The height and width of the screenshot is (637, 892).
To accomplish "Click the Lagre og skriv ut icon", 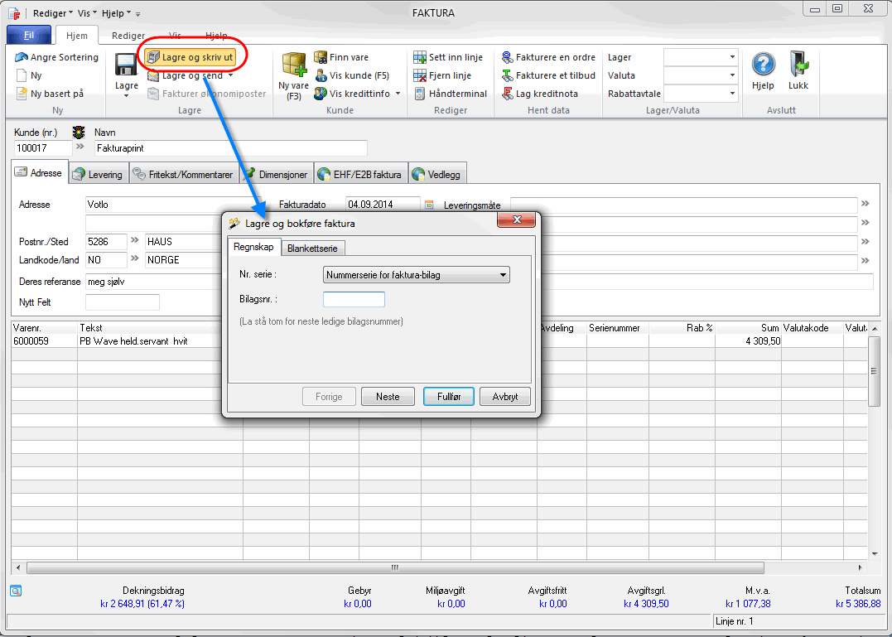I will click(153, 57).
